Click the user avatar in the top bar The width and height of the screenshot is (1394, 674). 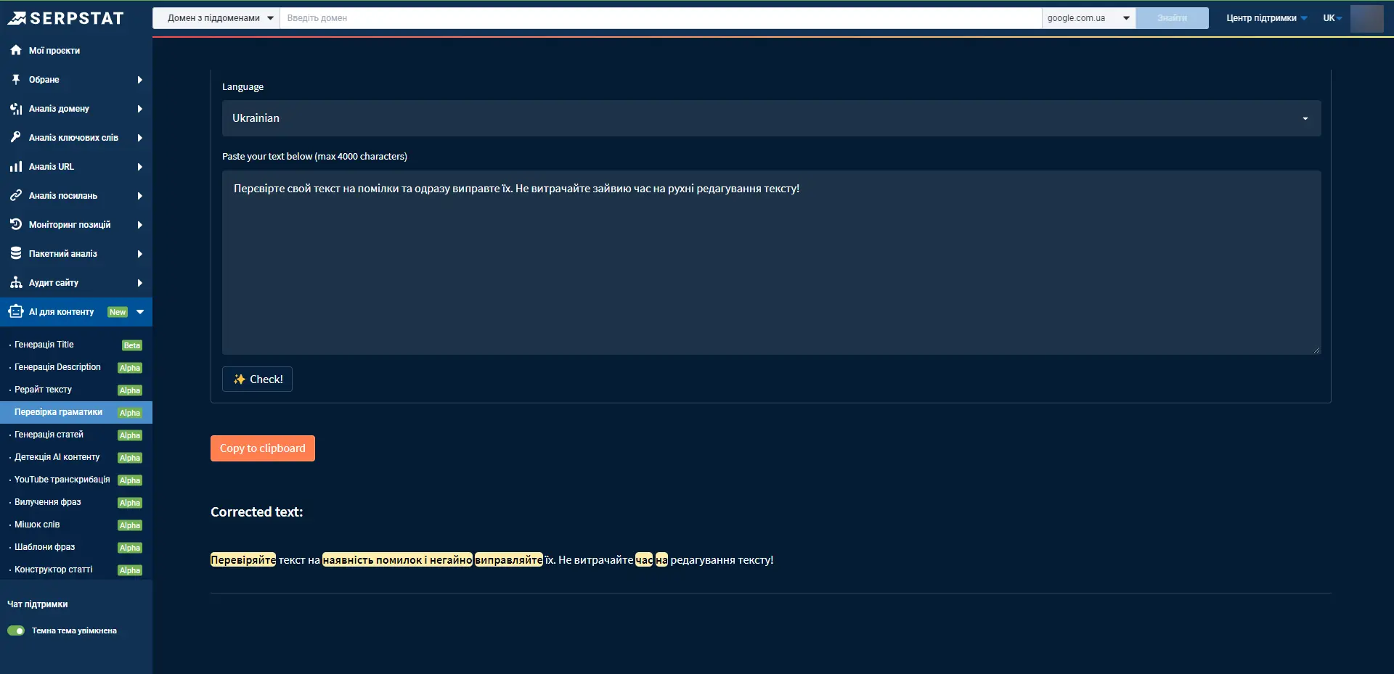pos(1366,18)
